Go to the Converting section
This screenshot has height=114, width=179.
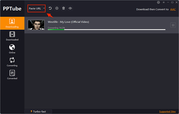click(12, 62)
